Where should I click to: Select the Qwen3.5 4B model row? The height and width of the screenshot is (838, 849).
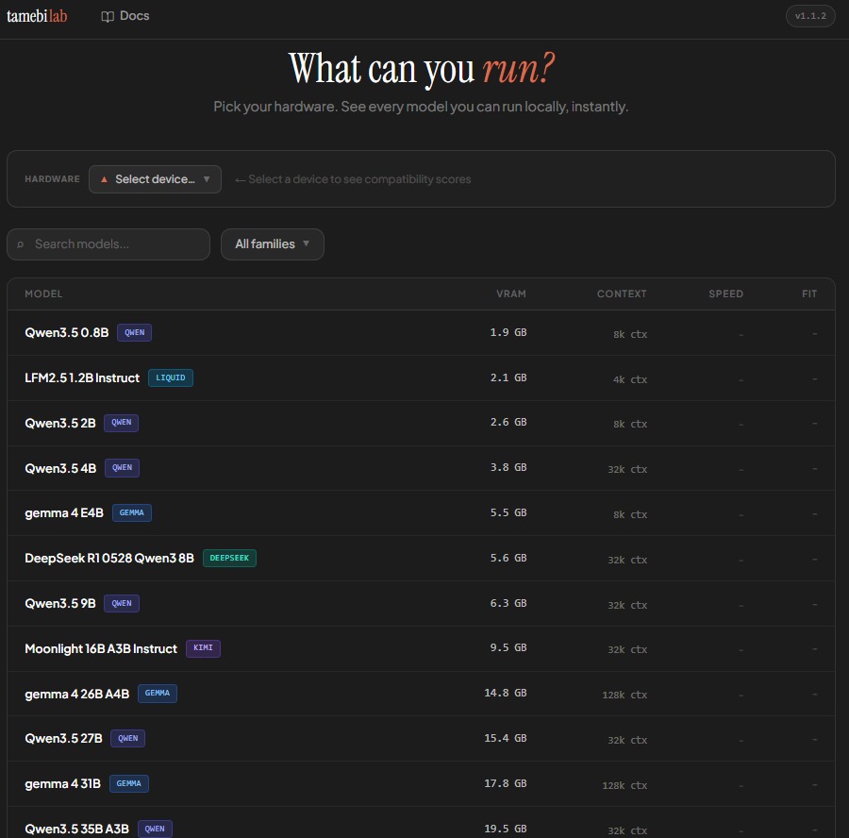(421, 468)
